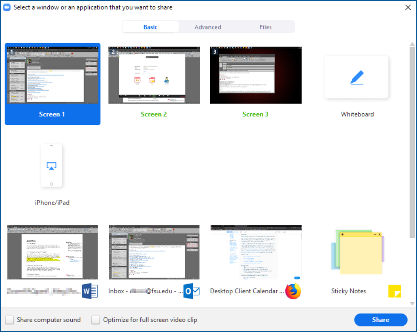
Task: Switch to the Advanced tab
Action: click(208, 26)
